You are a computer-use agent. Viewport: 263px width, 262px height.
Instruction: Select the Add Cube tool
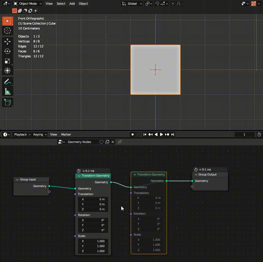tap(7, 102)
